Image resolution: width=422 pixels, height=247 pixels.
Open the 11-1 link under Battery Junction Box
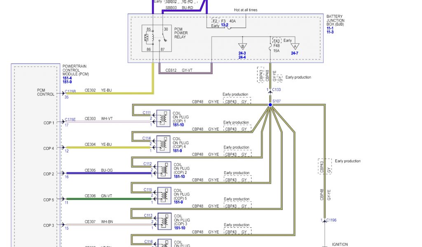coord(330,28)
